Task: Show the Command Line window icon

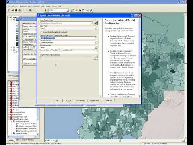Action: (x=83, y=10)
